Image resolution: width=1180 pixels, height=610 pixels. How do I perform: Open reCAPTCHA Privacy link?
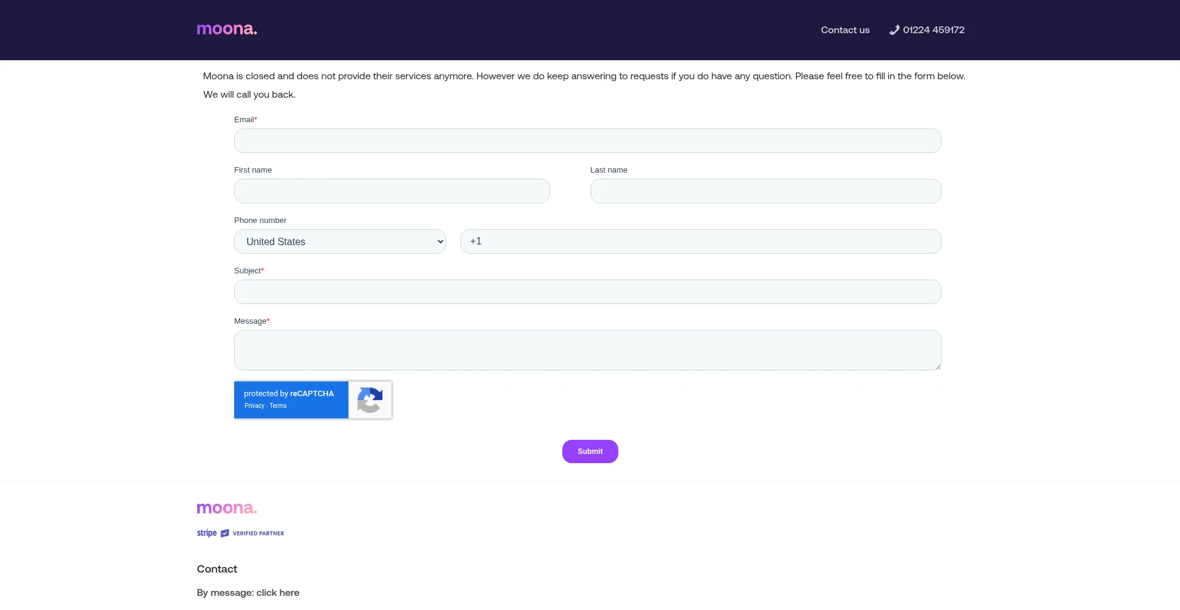[254, 406]
